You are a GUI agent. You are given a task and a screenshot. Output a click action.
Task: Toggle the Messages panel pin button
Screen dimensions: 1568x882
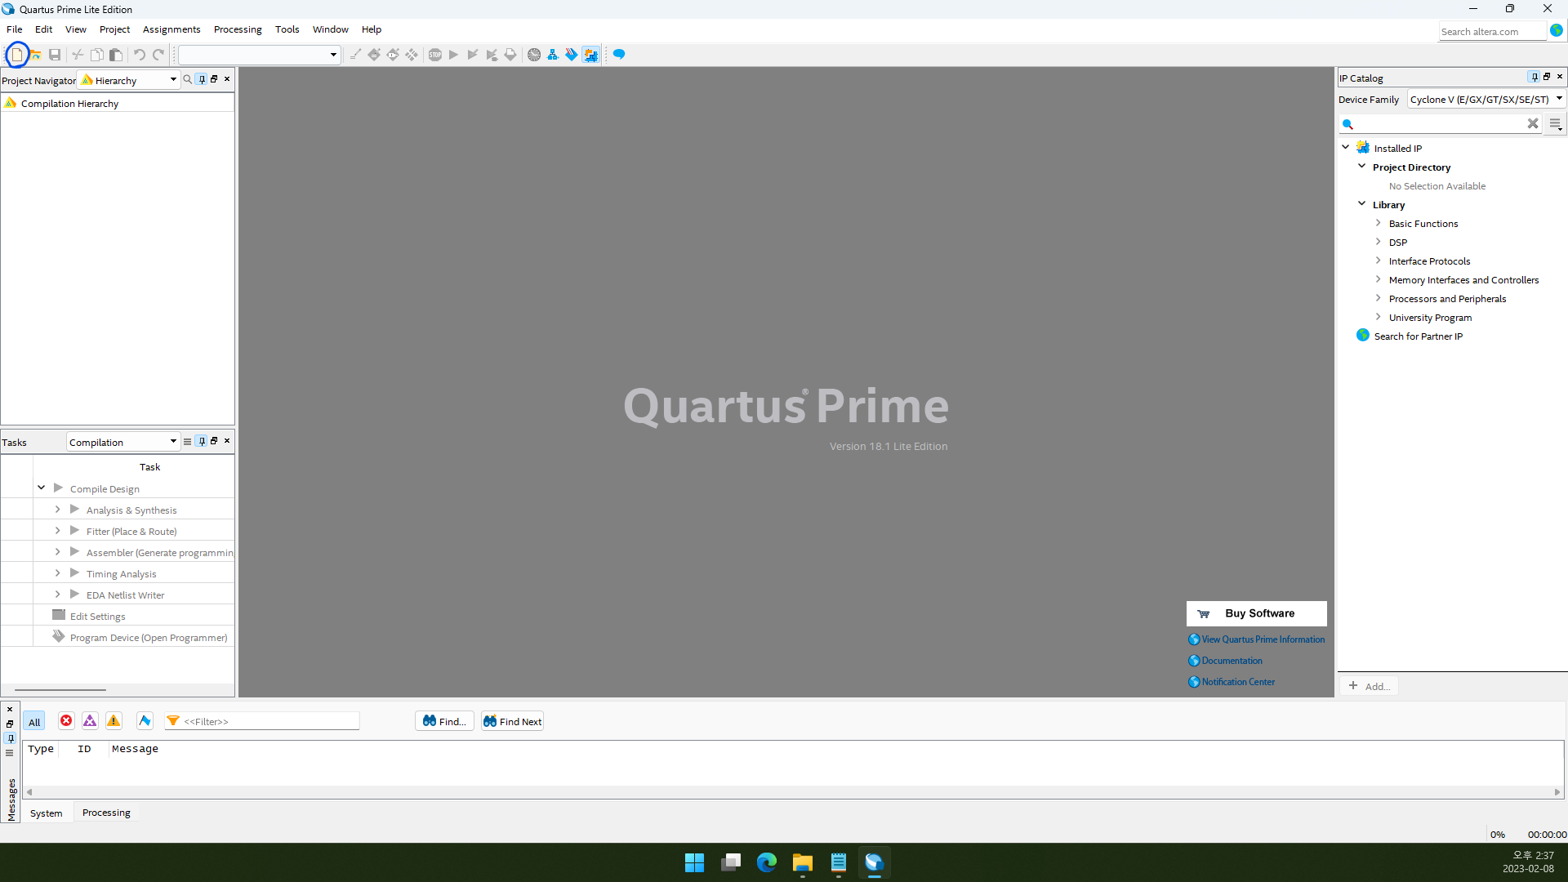tap(10, 738)
